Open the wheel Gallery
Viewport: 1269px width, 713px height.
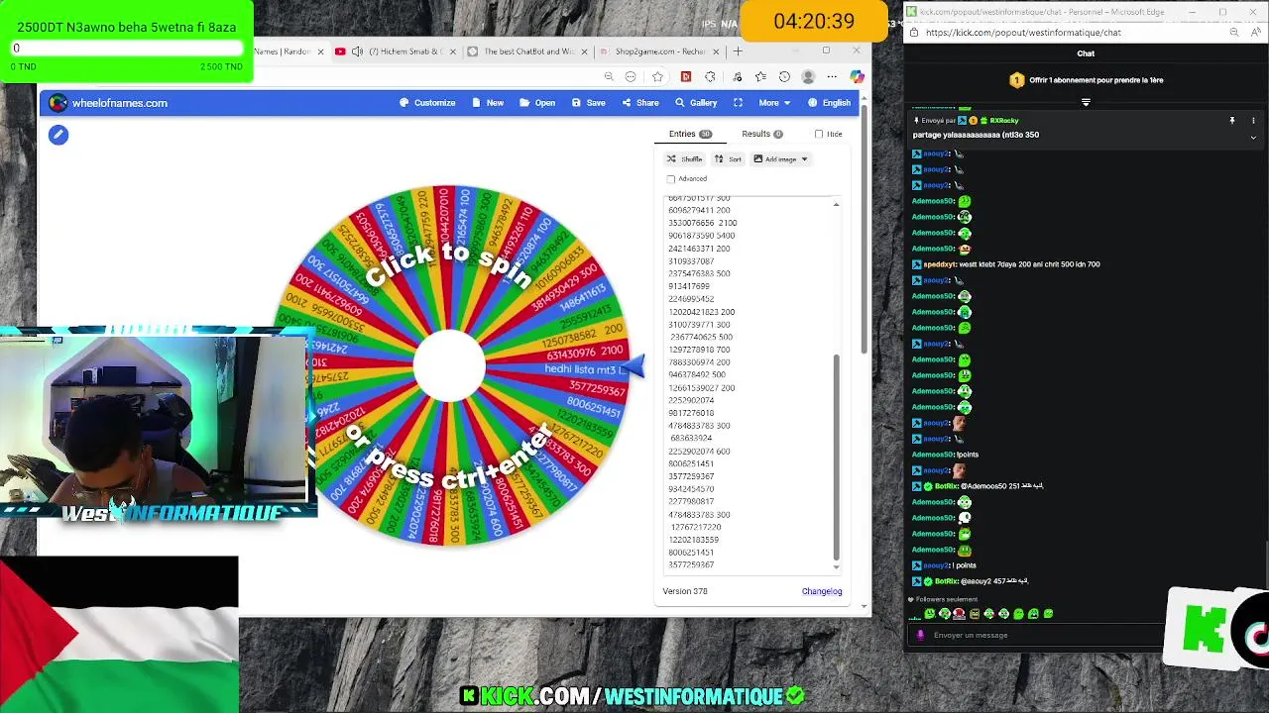coord(696,103)
